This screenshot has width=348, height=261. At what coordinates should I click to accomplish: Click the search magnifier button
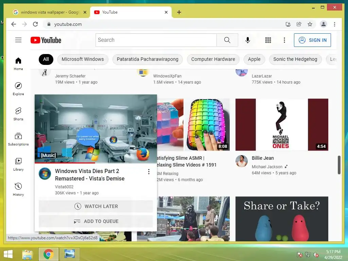(x=227, y=40)
